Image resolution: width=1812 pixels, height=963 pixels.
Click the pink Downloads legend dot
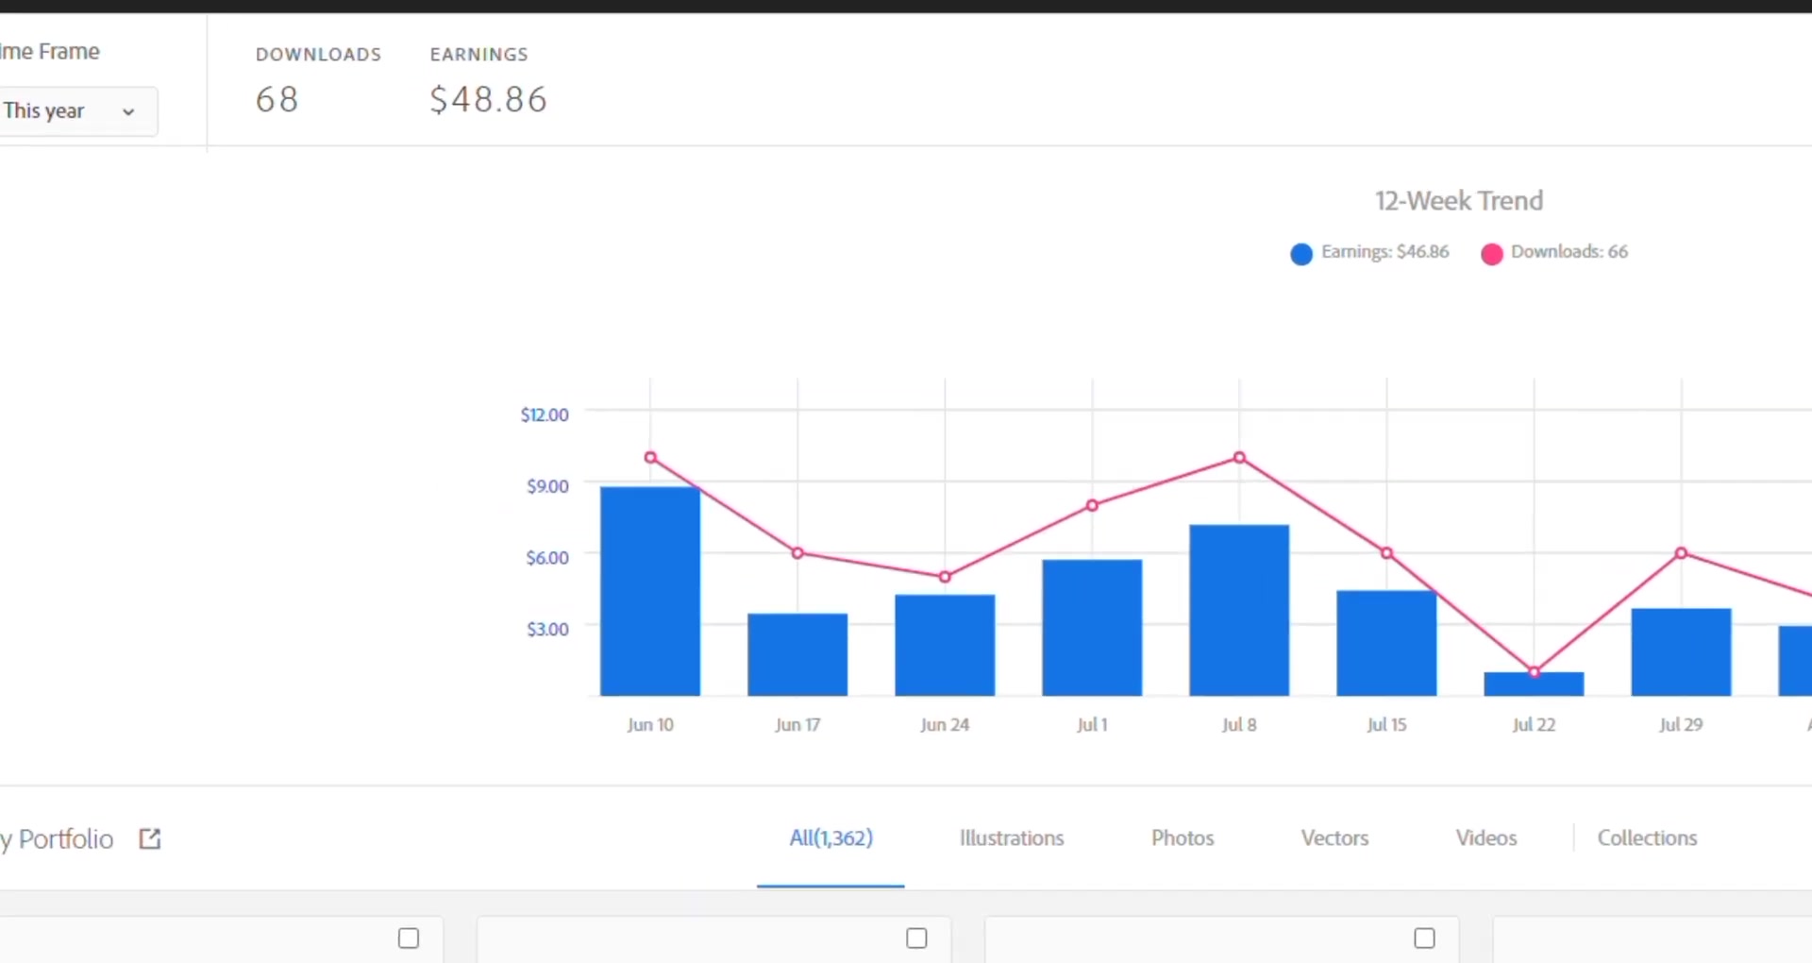pyautogui.click(x=1491, y=254)
